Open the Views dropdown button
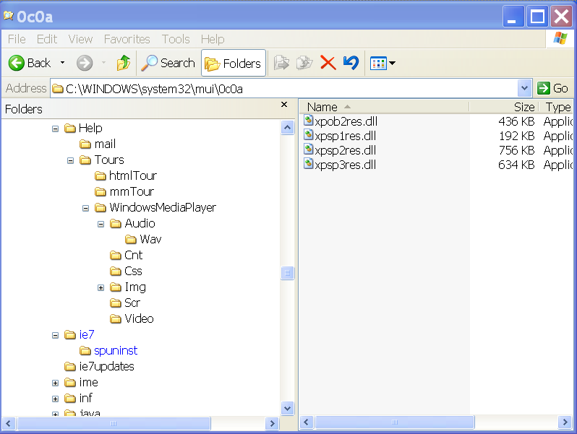 click(382, 64)
